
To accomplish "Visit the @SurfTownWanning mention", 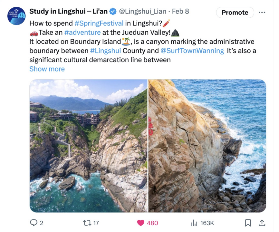I will point(192,51).
